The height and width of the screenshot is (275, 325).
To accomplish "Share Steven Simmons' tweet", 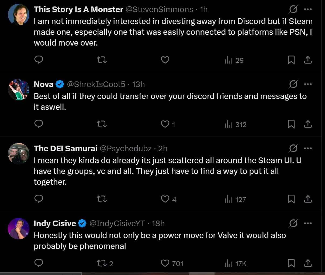I will pos(308,60).
